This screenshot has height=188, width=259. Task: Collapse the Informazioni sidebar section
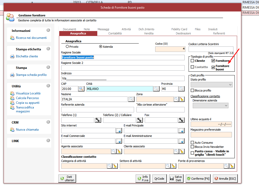[x=48, y=31]
